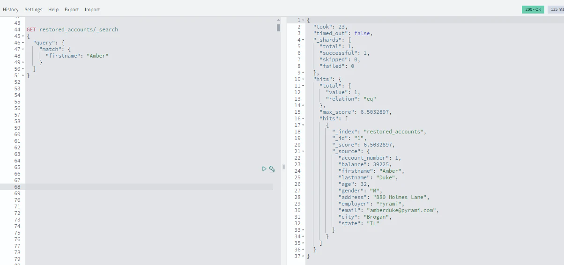Image resolution: width=564 pixels, height=265 pixels.
Task: Click the "address": "880 Holmes Lane" line
Action: (x=384, y=197)
